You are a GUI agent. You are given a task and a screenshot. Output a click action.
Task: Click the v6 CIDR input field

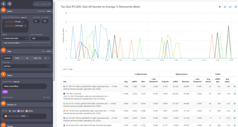(45, 21)
